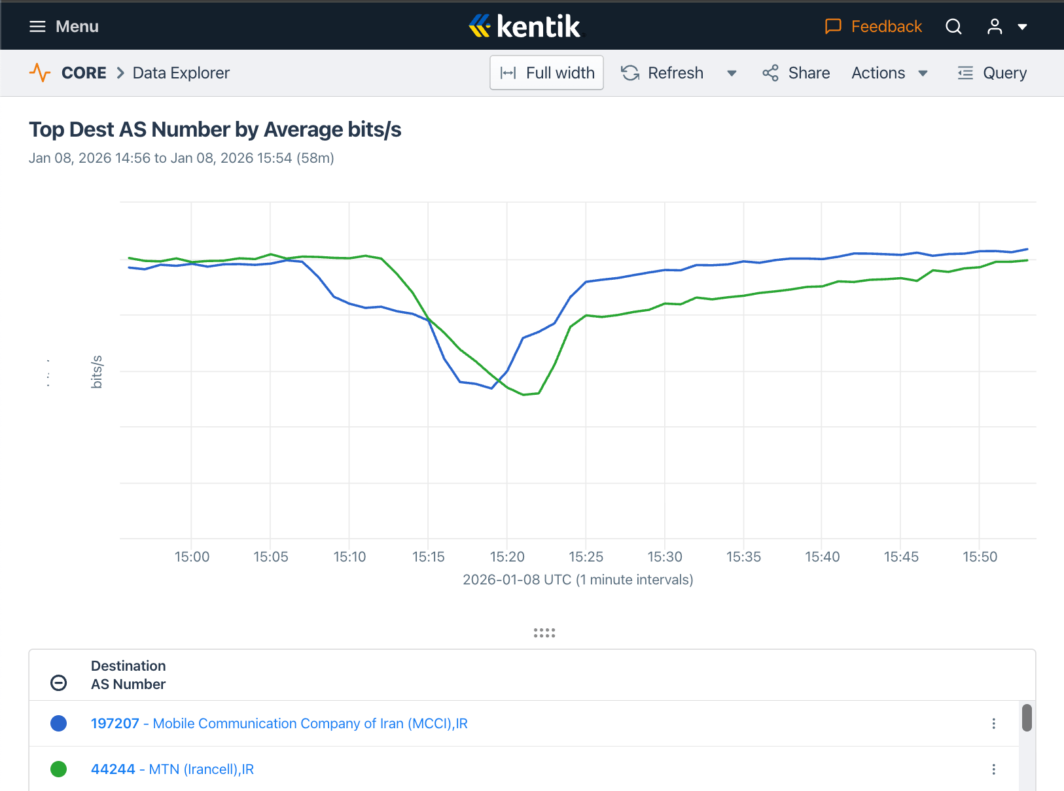Click the Feedback speech bubble icon
Viewport: 1064px width, 791px height.
pos(832,27)
